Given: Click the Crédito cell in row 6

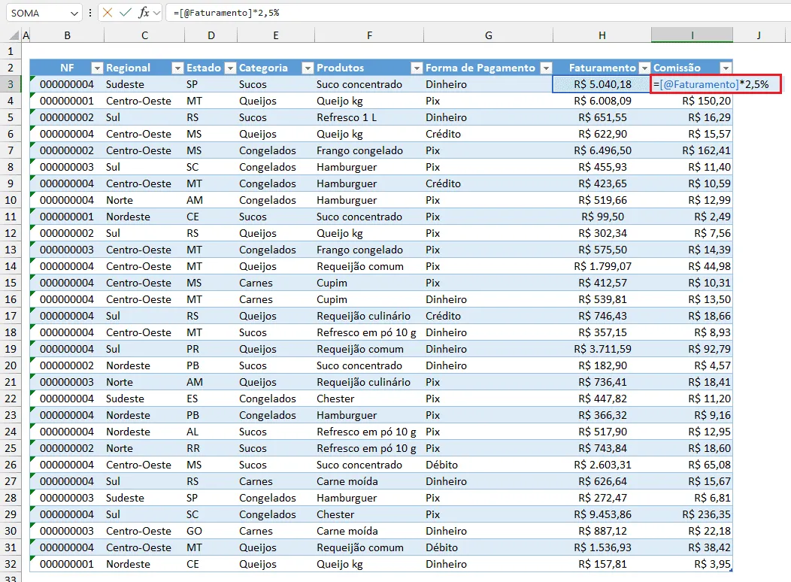Looking at the screenshot, I should click(x=488, y=134).
